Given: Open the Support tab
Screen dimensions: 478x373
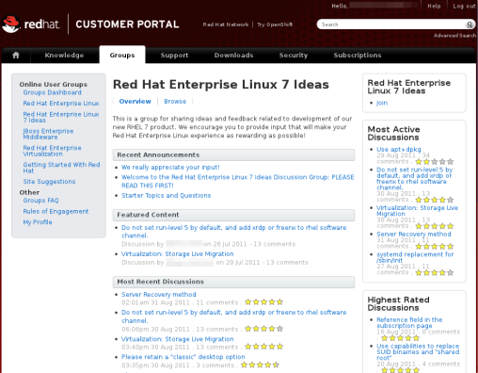Looking at the screenshot, I should point(174,56).
